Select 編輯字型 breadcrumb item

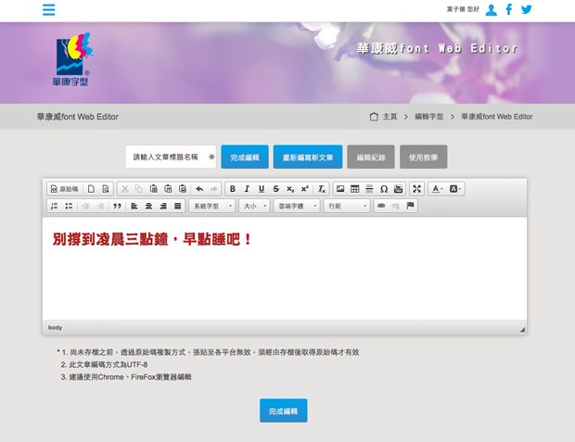(429, 117)
